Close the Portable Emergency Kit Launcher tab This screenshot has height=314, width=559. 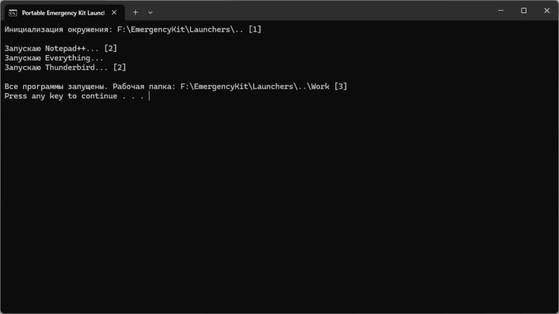(x=114, y=12)
